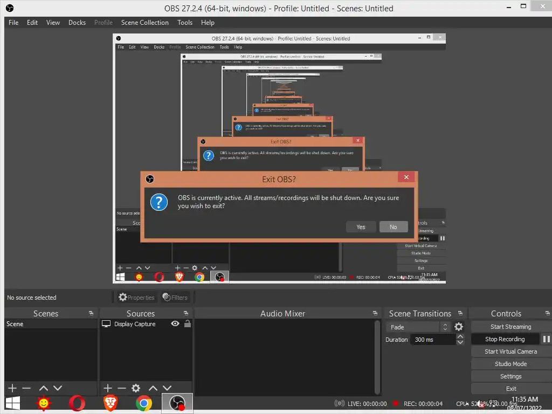
Task: Open the disabled Profile menu
Action: [103, 23]
